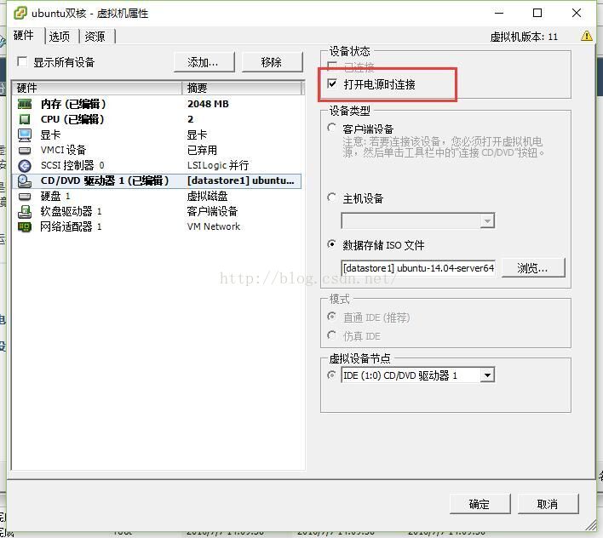
Task: Click the 添加... button
Action: pos(204,62)
